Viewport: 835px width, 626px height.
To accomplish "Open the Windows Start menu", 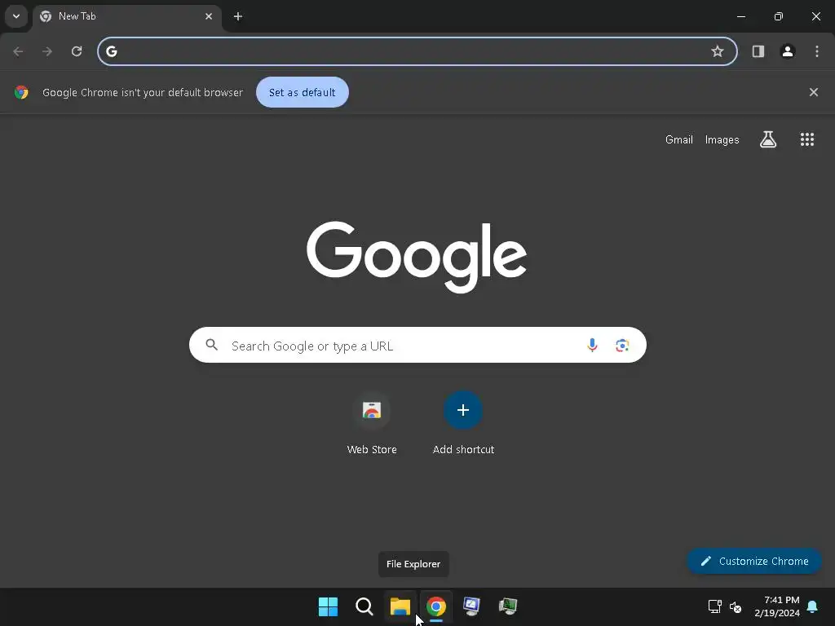I will pos(328,606).
